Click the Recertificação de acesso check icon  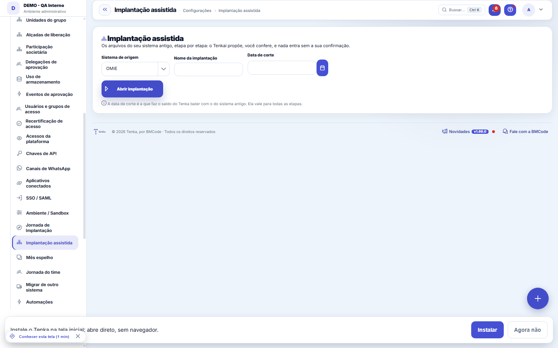tap(19, 124)
